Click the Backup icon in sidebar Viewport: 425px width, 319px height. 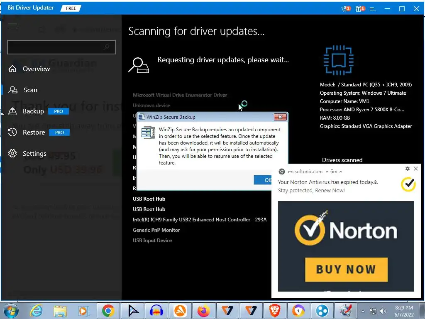coord(12,111)
